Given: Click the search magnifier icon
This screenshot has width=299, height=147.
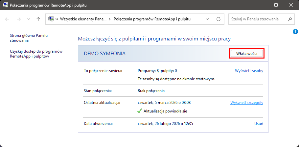Looking at the screenshot, I should coord(290,19).
